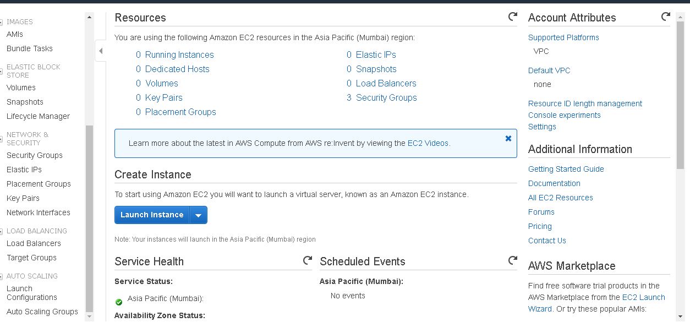Refresh the Scheduled Events section
The height and width of the screenshot is (322, 690).
pos(512,261)
